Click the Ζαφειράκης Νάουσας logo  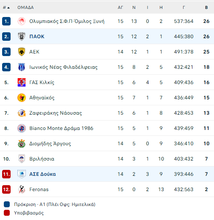[22, 113]
